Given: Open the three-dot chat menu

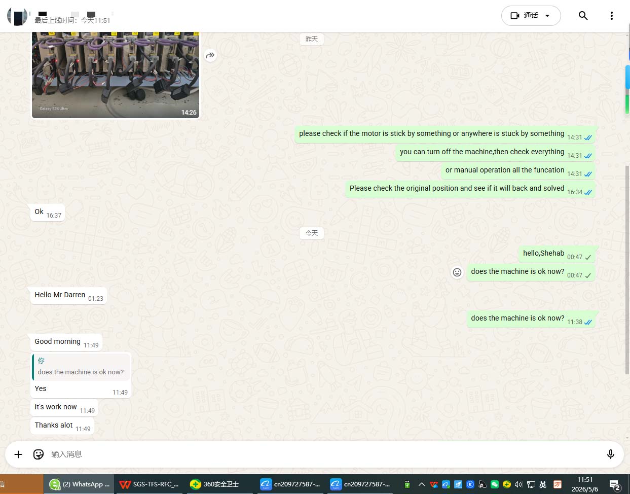Looking at the screenshot, I should pos(612,16).
